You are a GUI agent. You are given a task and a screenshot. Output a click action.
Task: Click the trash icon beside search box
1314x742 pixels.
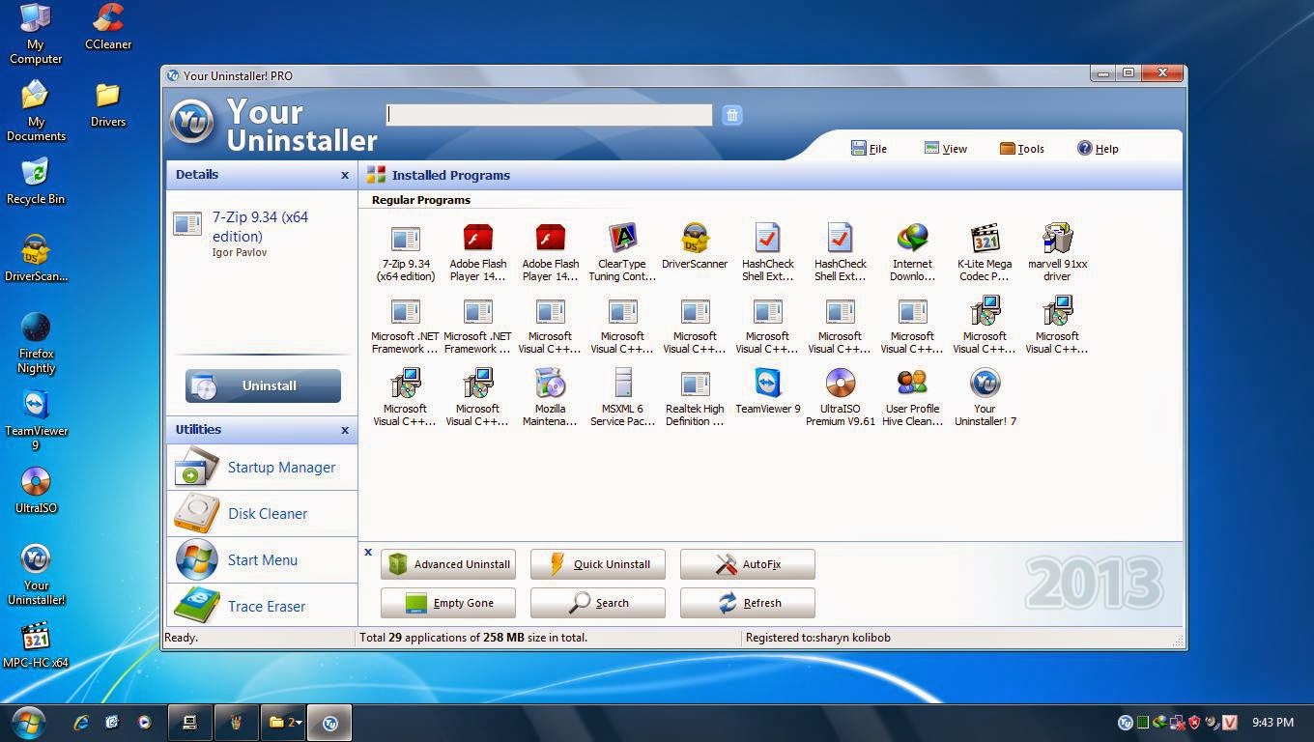(x=732, y=116)
